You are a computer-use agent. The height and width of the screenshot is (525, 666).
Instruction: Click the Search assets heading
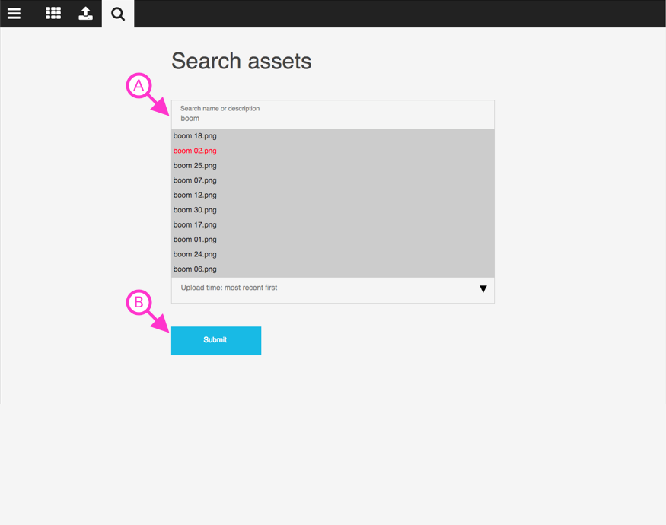[241, 61]
